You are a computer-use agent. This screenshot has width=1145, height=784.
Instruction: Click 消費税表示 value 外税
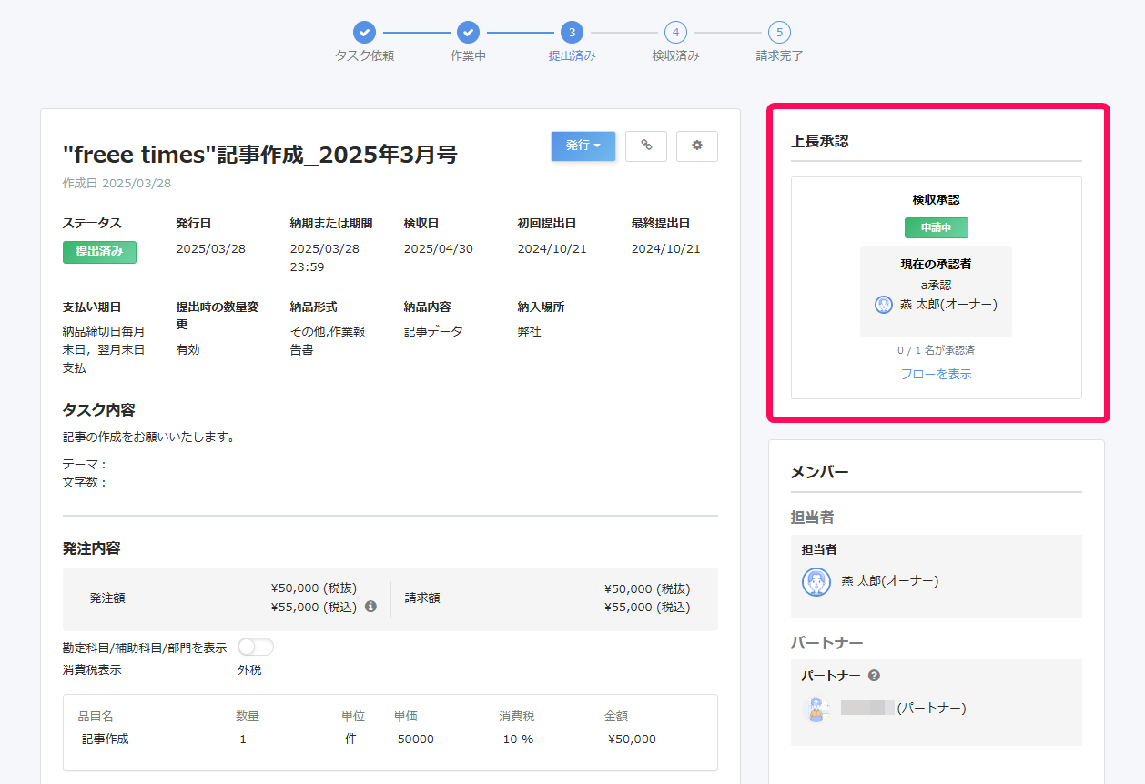(249, 670)
